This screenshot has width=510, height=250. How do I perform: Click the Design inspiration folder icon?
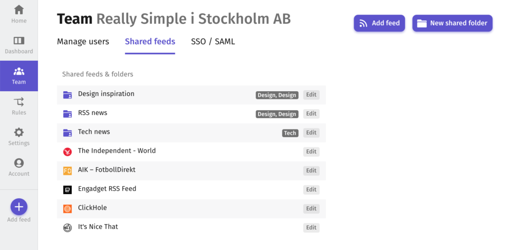[67, 95]
